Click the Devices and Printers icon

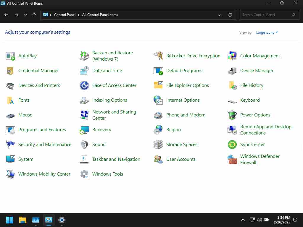coord(10,85)
